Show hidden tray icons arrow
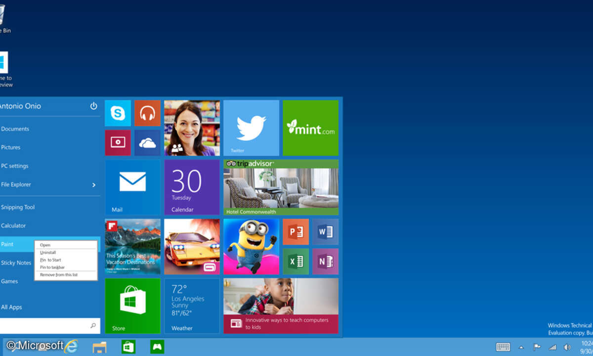Screen dimensions: 593x356 pos(521,347)
